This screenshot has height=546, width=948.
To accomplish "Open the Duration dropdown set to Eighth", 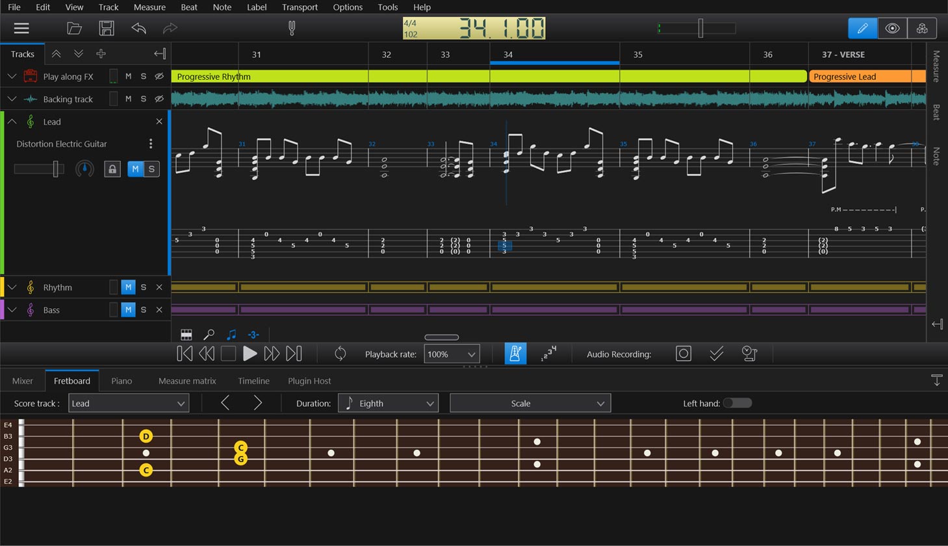I will pyautogui.click(x=388, y=402).
